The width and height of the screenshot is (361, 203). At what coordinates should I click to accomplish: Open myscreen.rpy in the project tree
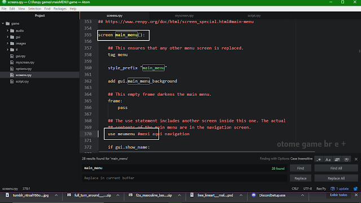pyautogui.click(x=25, y=63)
